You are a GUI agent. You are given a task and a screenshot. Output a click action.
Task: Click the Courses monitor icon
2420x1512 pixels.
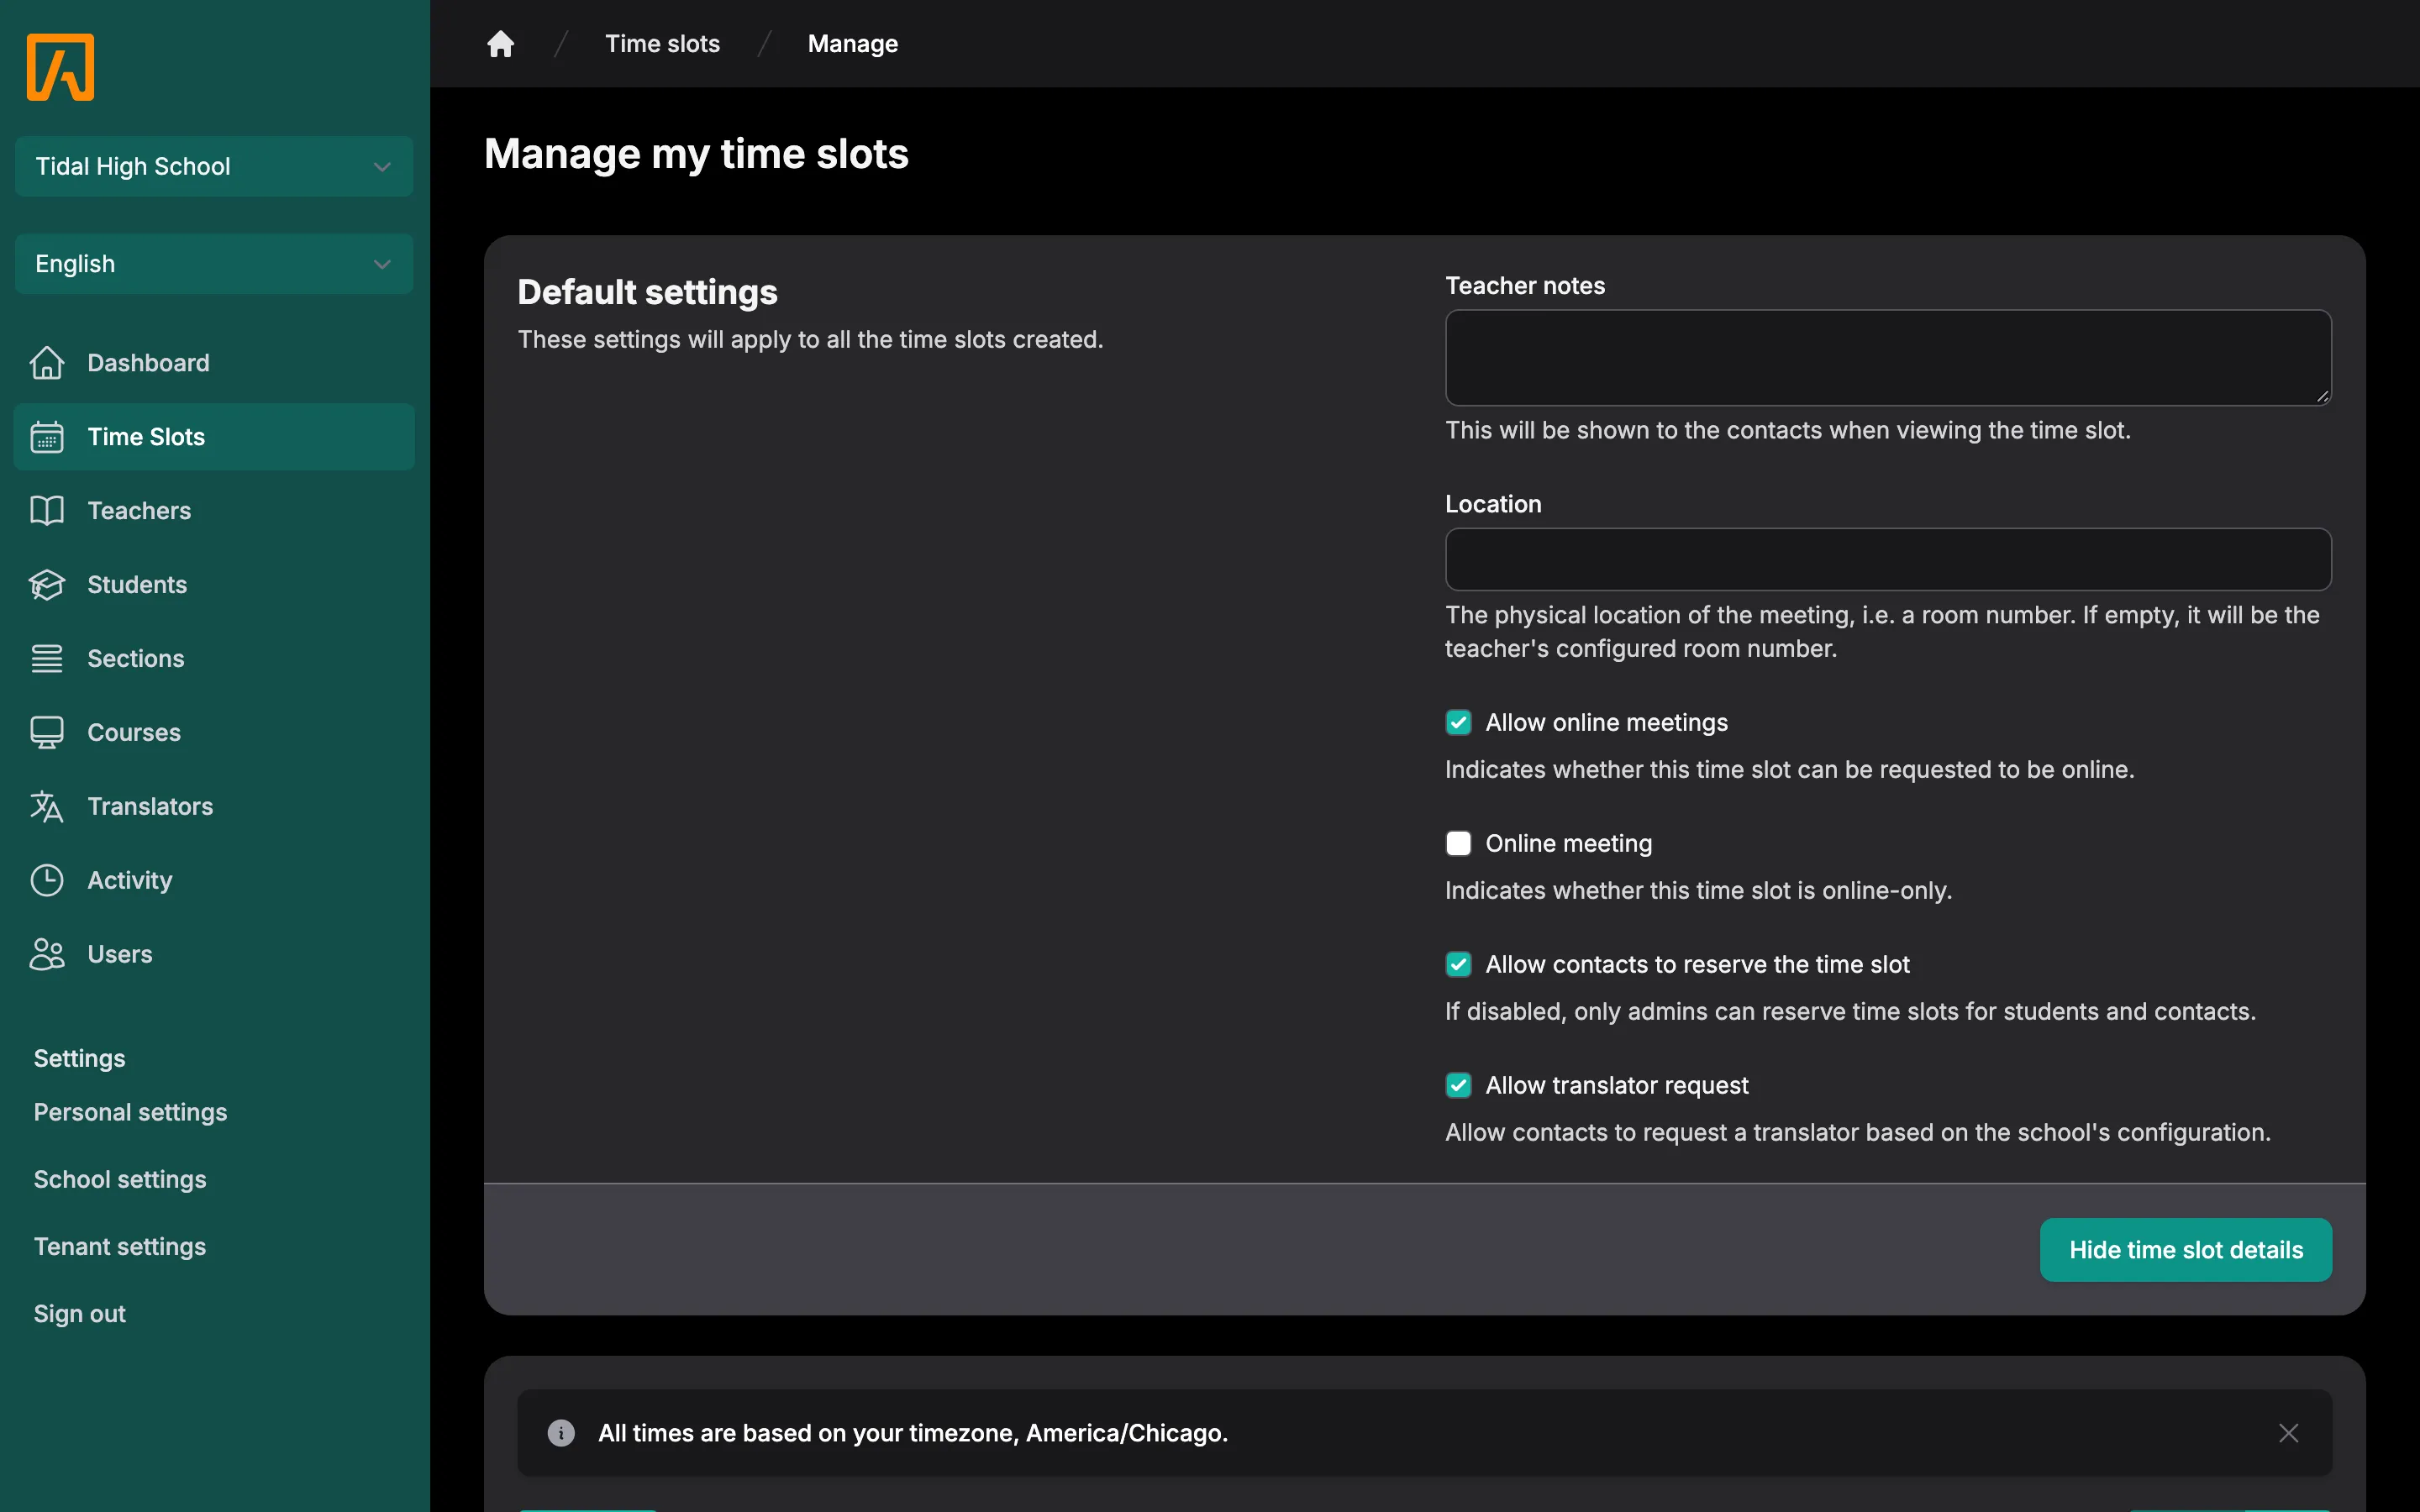click(46, 733)
